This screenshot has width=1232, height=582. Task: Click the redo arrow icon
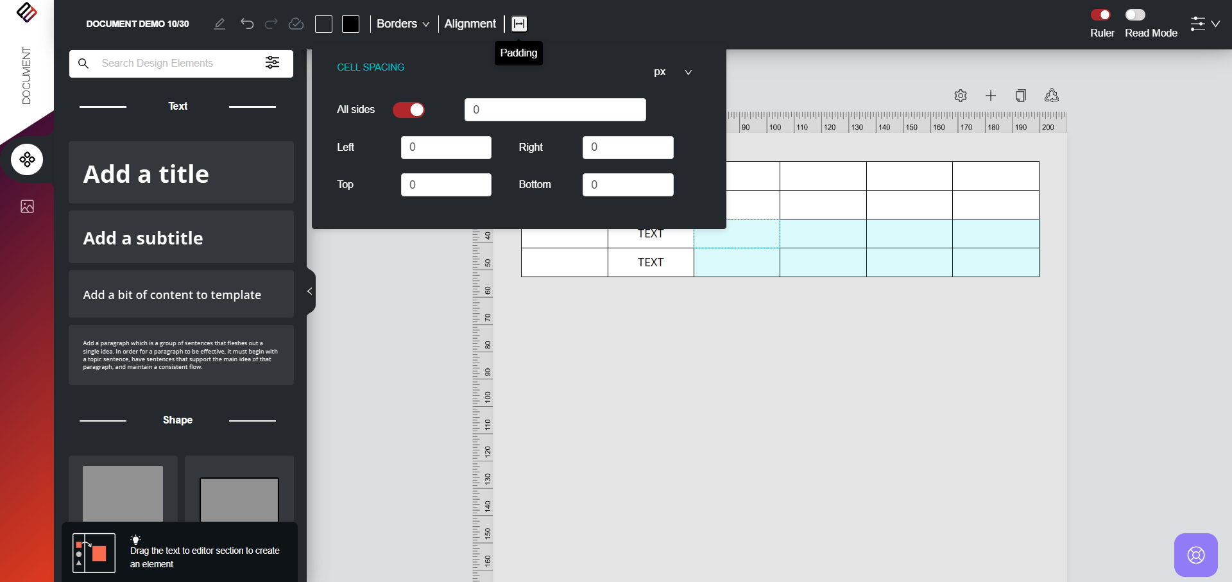click(x=271, y=24)
